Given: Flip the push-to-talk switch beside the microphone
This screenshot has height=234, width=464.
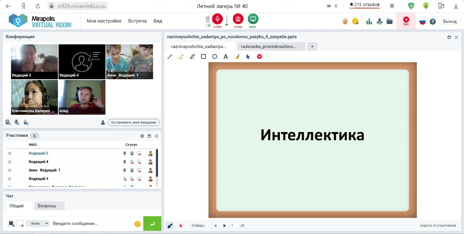Looking at the screenshot, I should coord(208,25).
